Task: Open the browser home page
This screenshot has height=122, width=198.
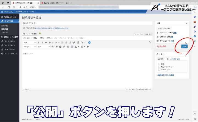Action: [x=14, y=7]
